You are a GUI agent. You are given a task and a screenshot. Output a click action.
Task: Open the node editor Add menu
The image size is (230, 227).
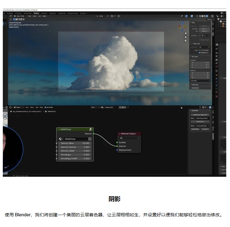click(x=37, y=107)
